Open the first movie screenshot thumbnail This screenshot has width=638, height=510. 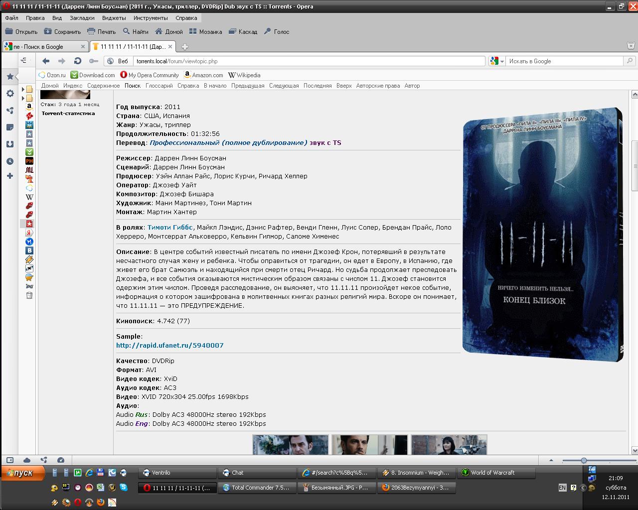(x=290, y=444)
